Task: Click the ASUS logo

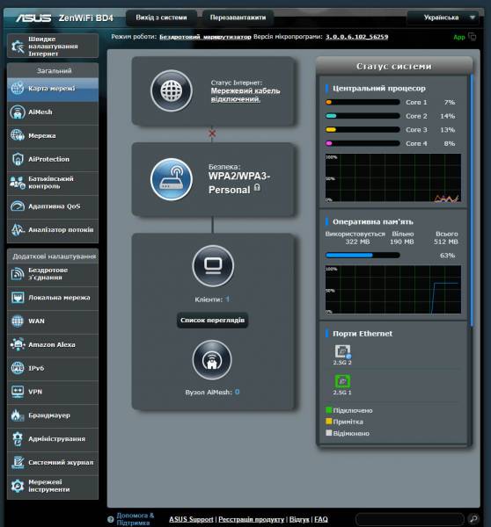Action: (x=33, y=18)
